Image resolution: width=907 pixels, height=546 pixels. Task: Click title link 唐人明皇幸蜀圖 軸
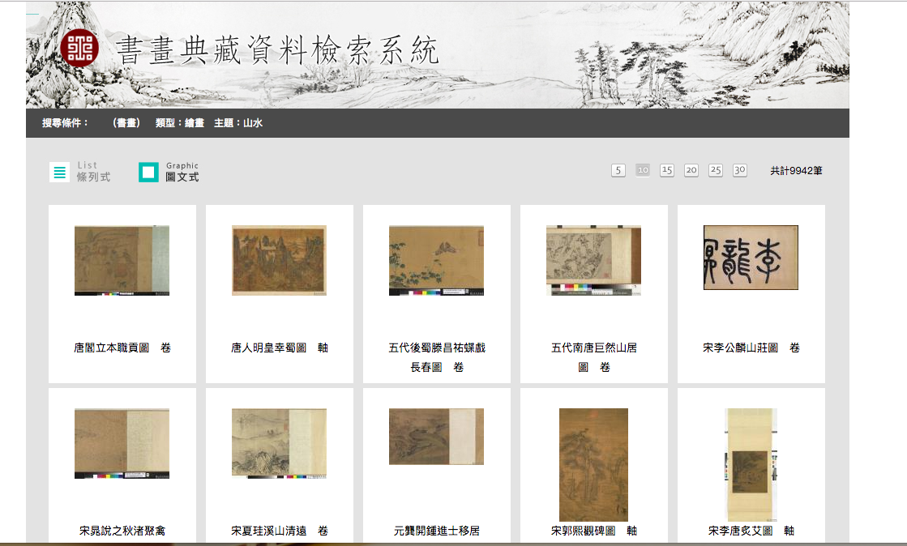click(280, 348)
